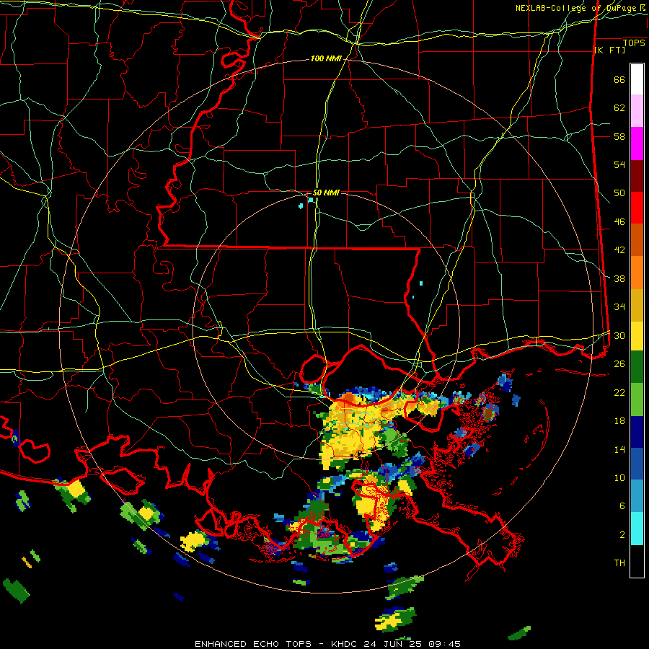
Task: Click the dark green swatch on the legend
Action: (x=637, y=367)
